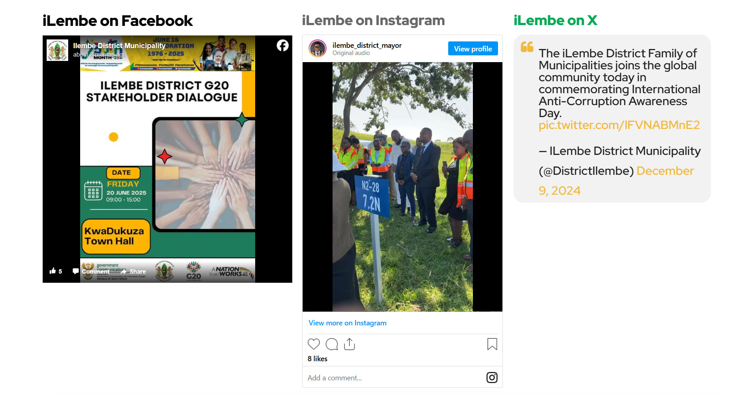Click the Instagram logo beside comment field
756x407 pixels.
pyautogui.click(x=492, y=378)
